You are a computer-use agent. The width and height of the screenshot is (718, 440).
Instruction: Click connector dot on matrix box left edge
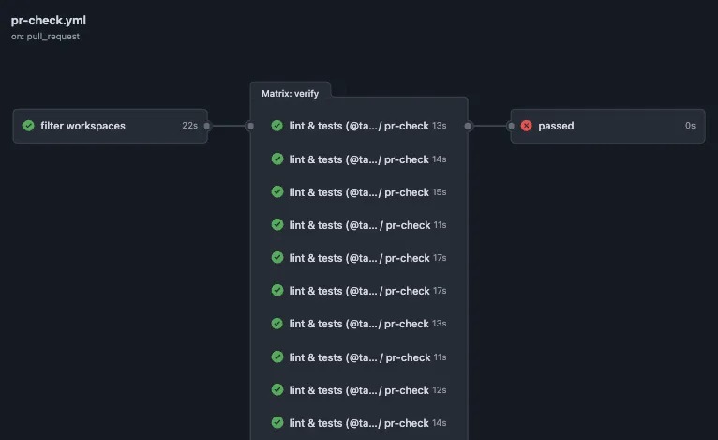(x=250, y=126)
